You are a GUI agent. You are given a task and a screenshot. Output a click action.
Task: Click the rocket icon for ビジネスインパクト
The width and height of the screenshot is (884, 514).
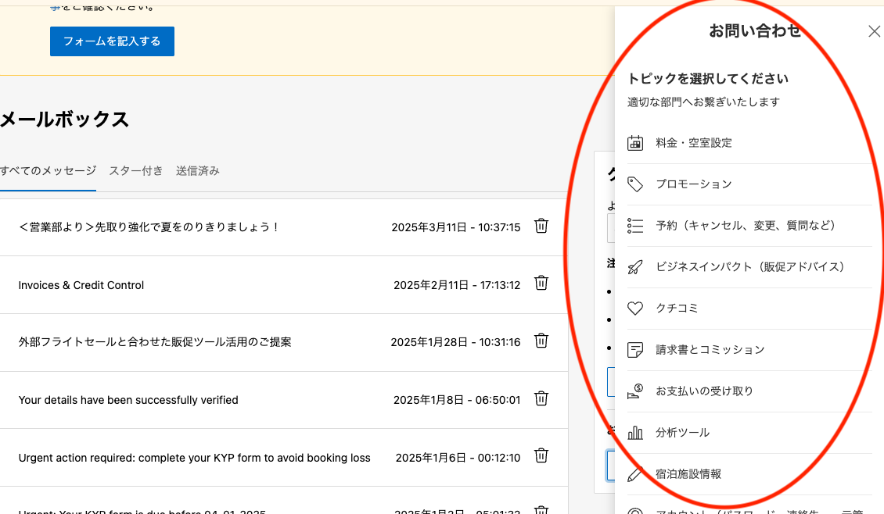point(635,267)
